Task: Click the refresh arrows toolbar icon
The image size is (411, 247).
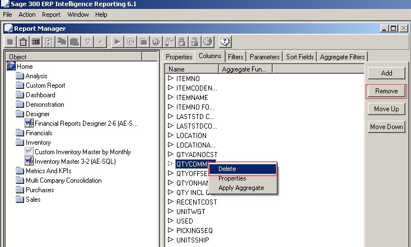Action: pyautogui.click(x=49, y=42)
